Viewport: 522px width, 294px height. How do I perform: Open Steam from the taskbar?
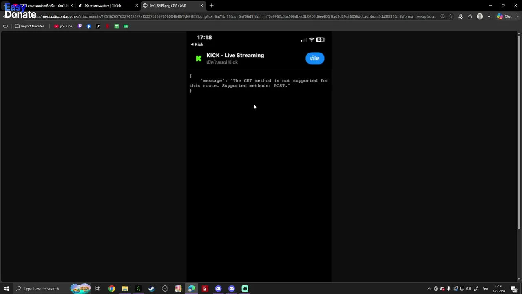pos(151,289)
